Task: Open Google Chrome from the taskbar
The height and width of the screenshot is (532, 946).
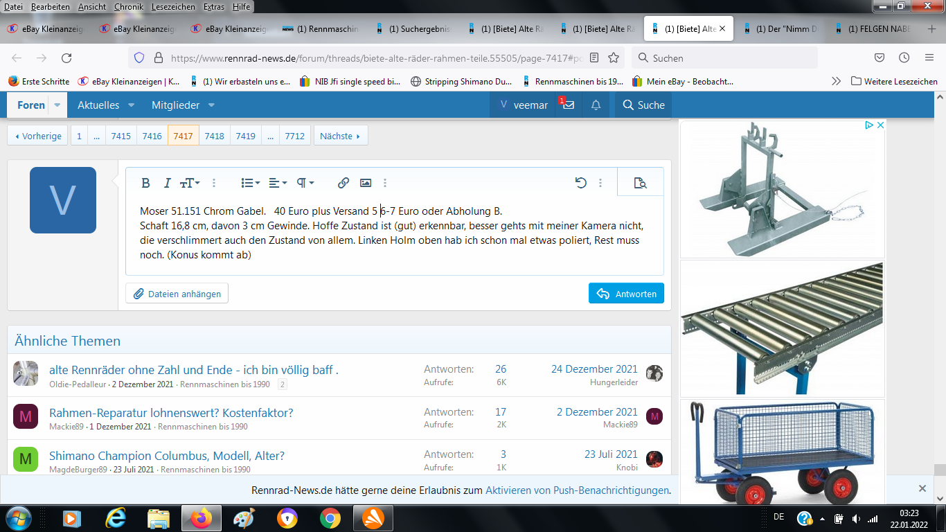Action: tap(330, 518)
